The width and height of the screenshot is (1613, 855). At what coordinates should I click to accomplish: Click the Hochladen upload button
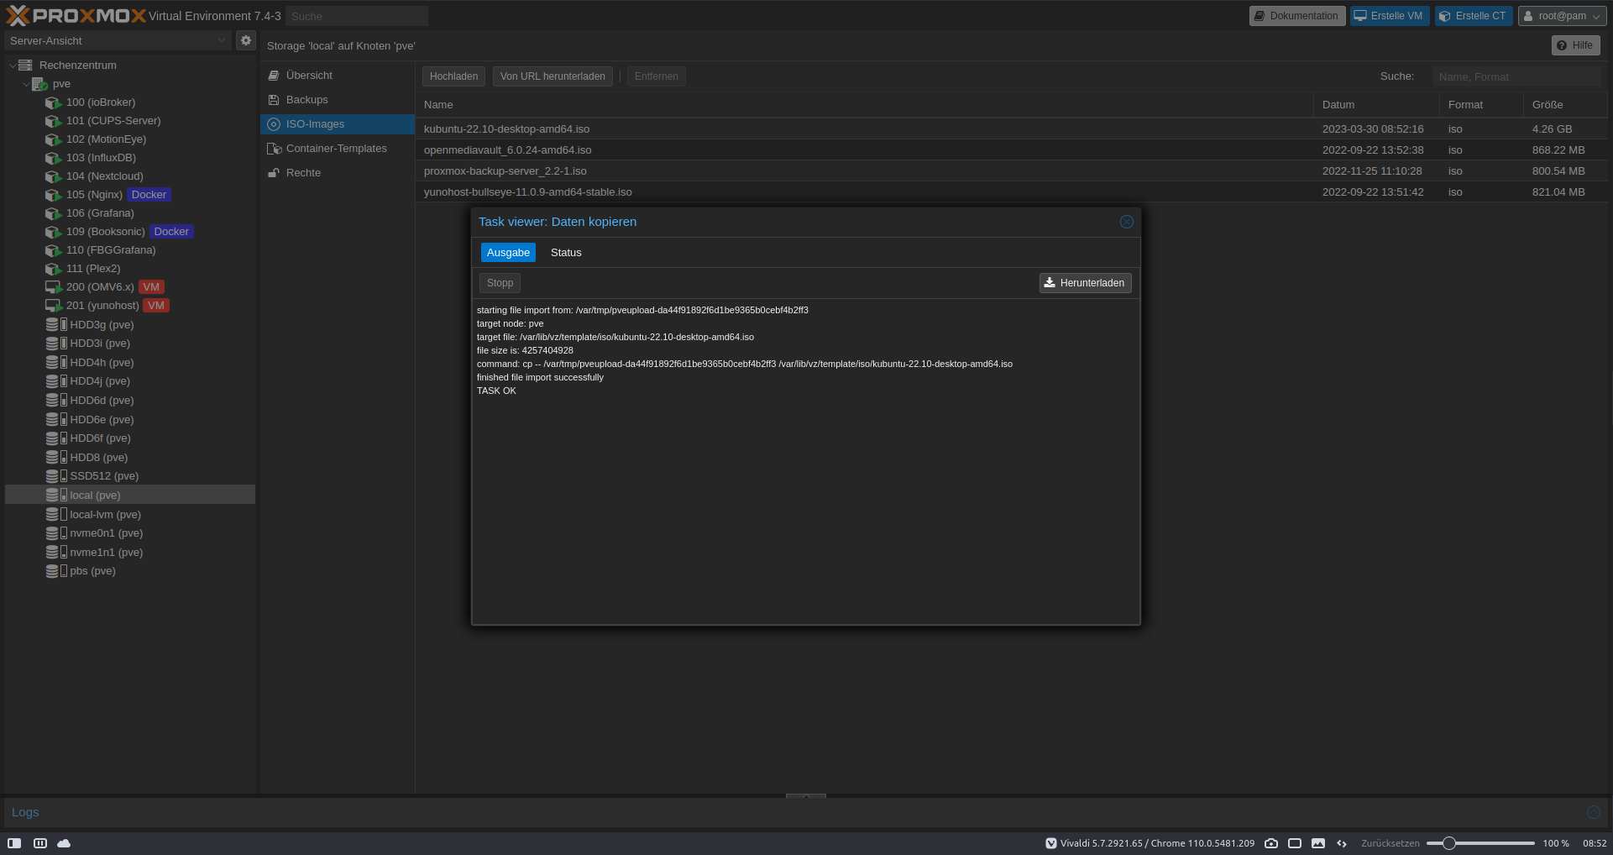tap(453, 76)
